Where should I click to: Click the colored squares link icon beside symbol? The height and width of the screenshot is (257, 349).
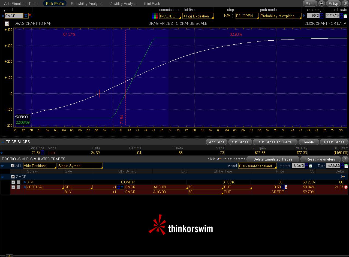(x=30, y=16)
